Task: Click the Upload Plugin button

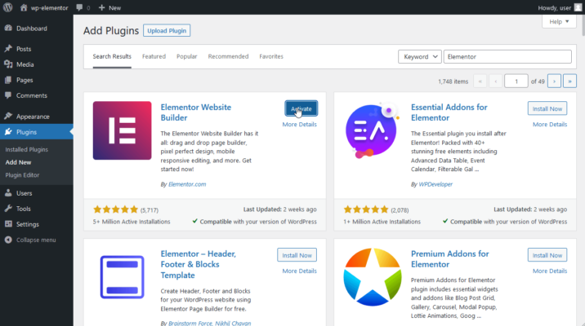Action: [x=167, y=31]
